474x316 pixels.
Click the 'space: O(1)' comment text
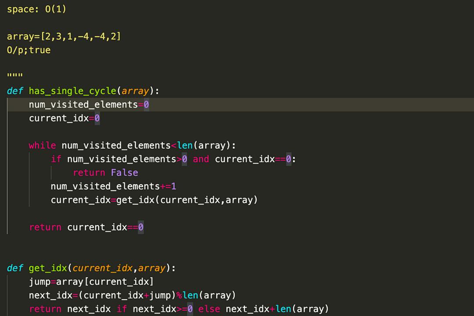pos(36,9)
